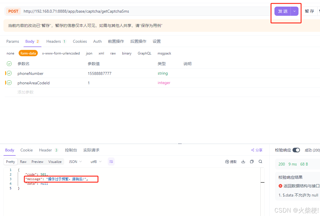Click the 分享 share link
Screen dimensions: 320x216
(257, 150)
